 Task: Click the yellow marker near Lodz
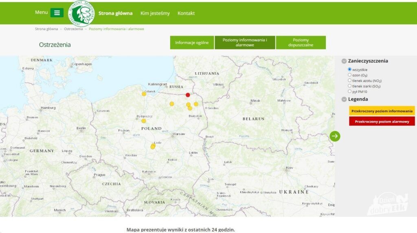pyautogui.click(x=153, y=147)
